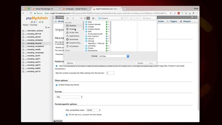Switch file dialog to column view
Image resolution: width=222 pixels, height=125 pixels.
[88, 18]
